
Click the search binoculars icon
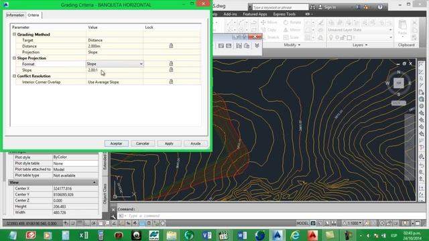pyautogui.click(x=312, y=7)
